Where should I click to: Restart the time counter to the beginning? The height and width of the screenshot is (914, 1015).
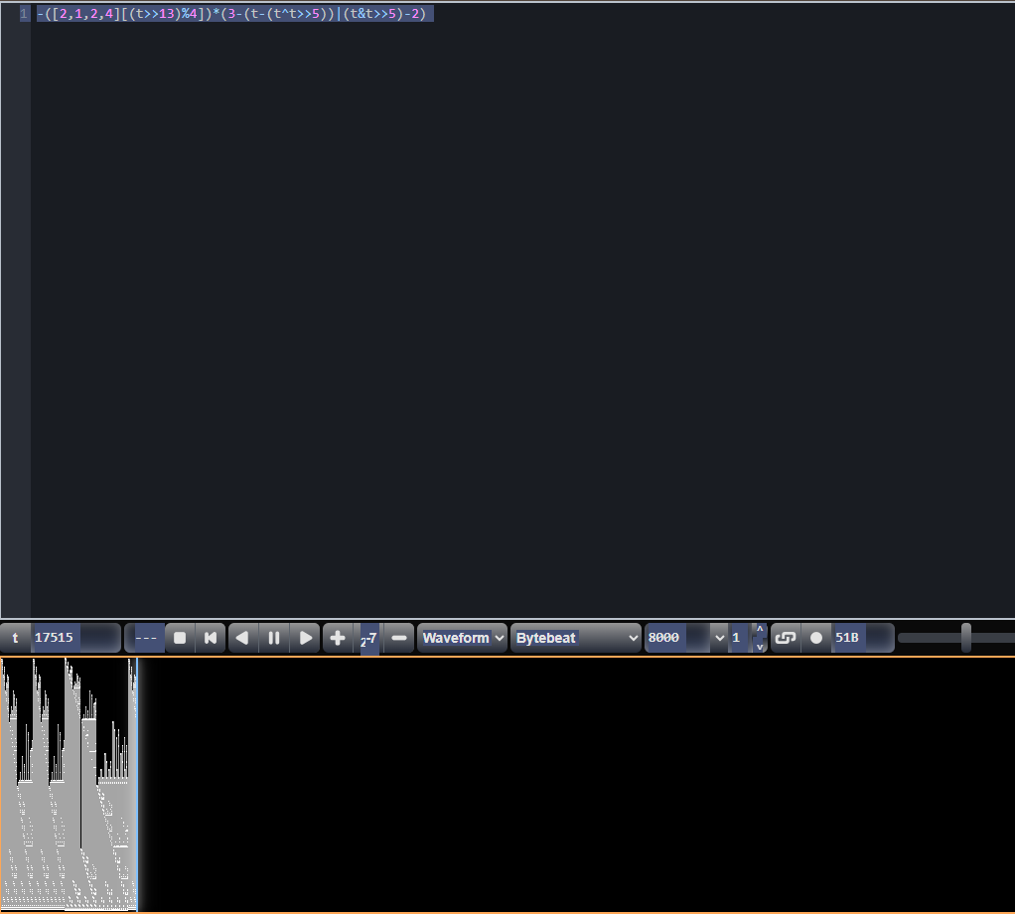(x=211, y=638)
